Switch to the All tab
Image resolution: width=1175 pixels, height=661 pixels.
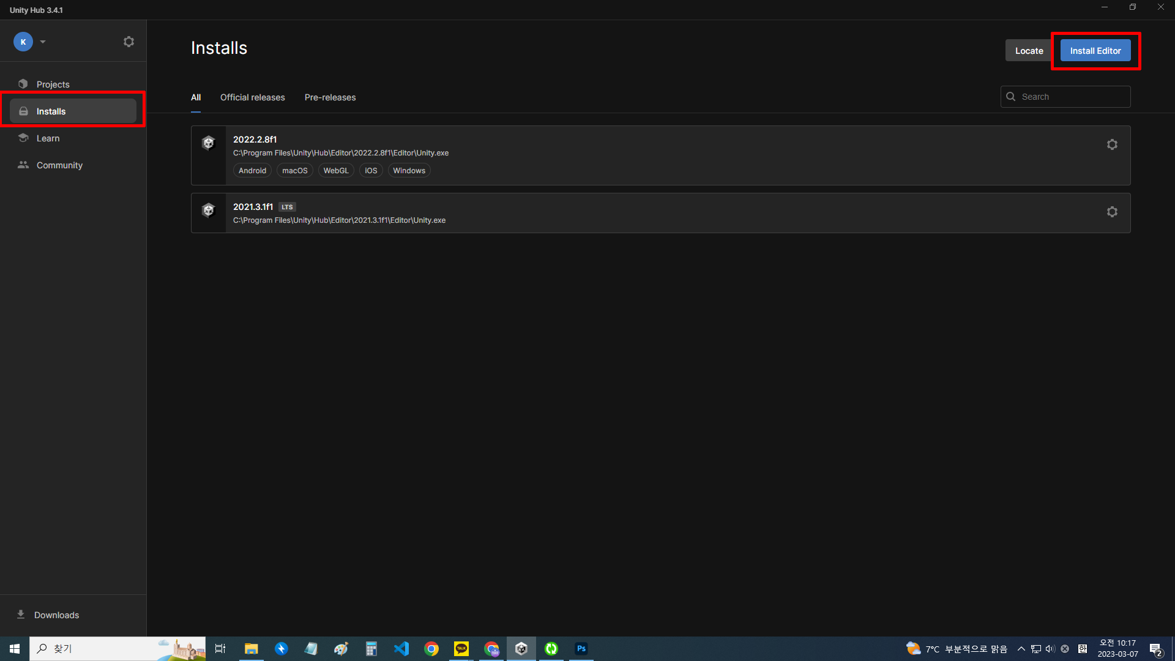click(196, 97)
